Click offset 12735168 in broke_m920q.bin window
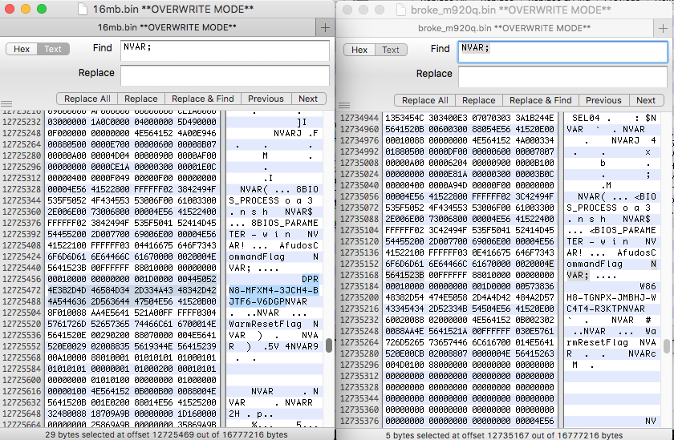 coord(359,275)
